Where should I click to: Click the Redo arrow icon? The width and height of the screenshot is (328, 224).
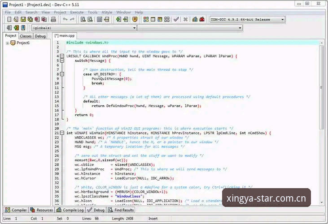[x=72, y=19]
